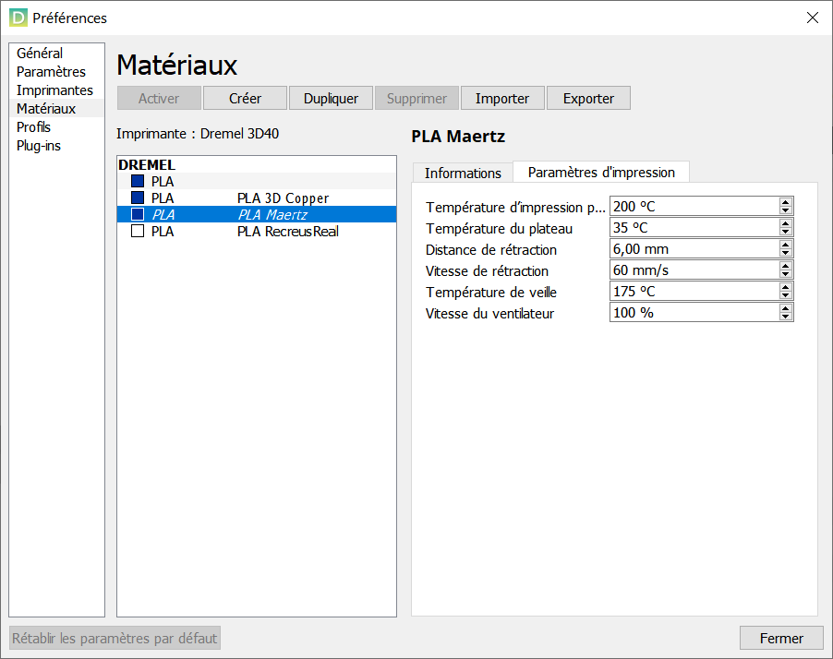Increase Température de veille with up arrow
This screenshot has height=659, width=833.
tap(786, 287)
